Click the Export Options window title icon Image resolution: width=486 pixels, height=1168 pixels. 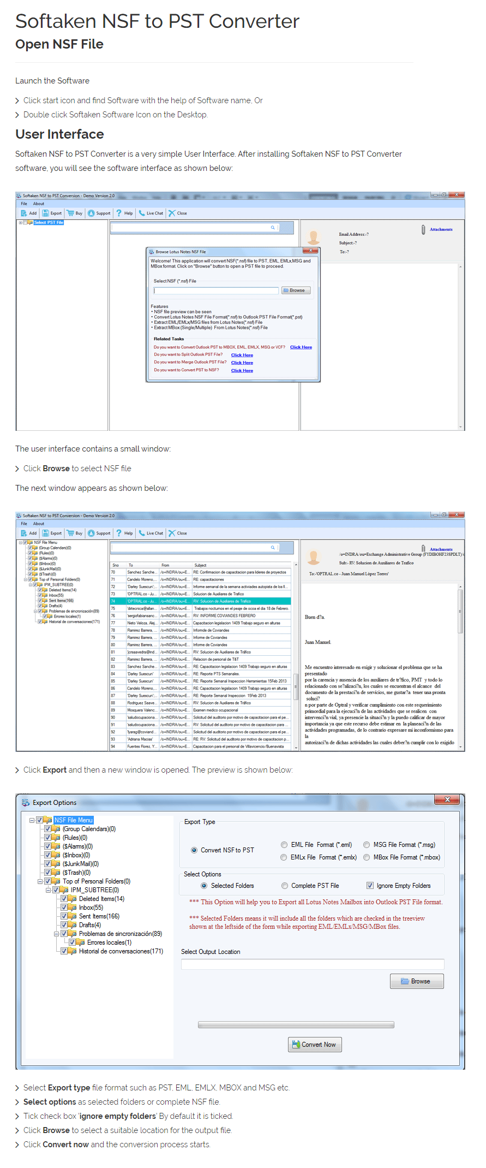point(26,803)
